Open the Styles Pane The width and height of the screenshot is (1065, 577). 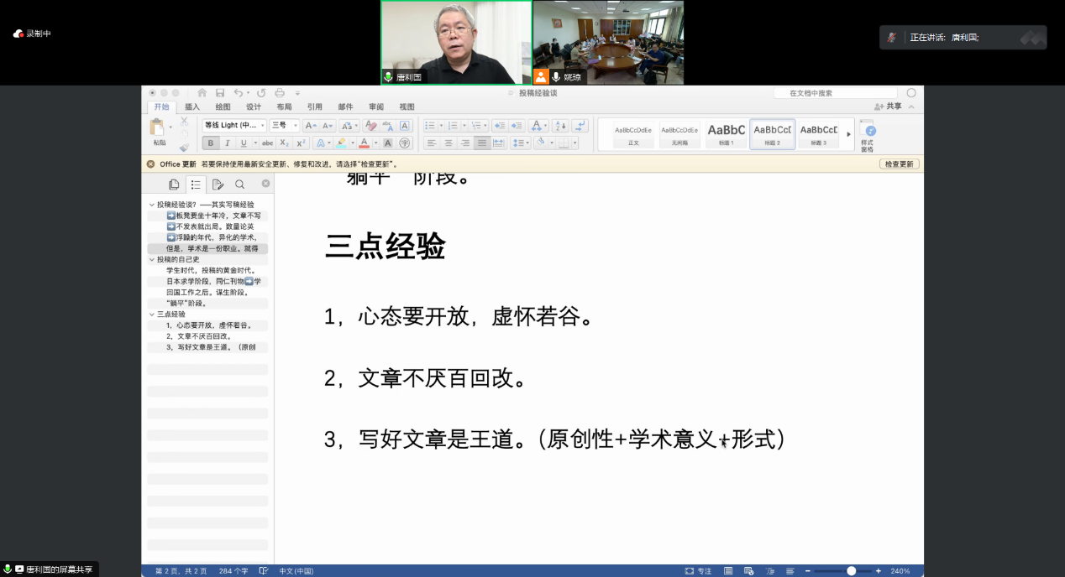click(868, 134)
